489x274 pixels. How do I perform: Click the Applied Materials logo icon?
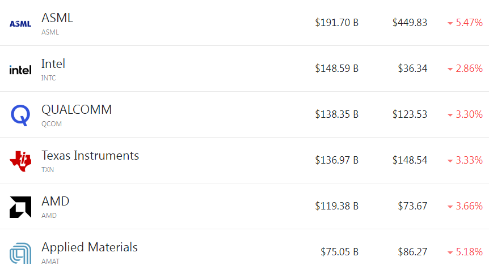[20, 253]
